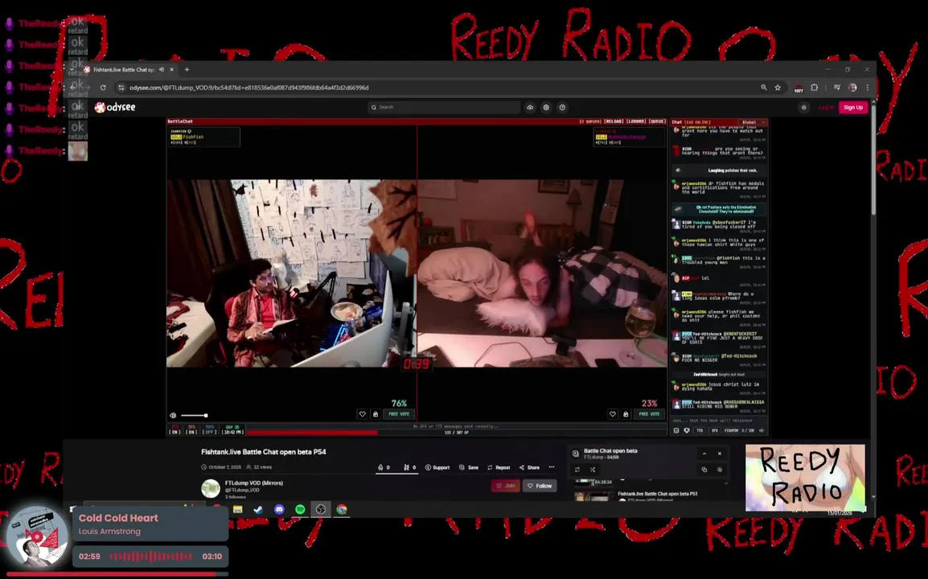Open the browser zoom magnifier icon
Screen dimensions: 928x579
click(x=763, y=88)
